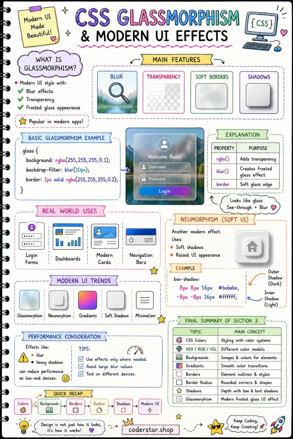Click the Modern Cards icon
This screenshot has width=293, height=439.
[x=104, y=236]
